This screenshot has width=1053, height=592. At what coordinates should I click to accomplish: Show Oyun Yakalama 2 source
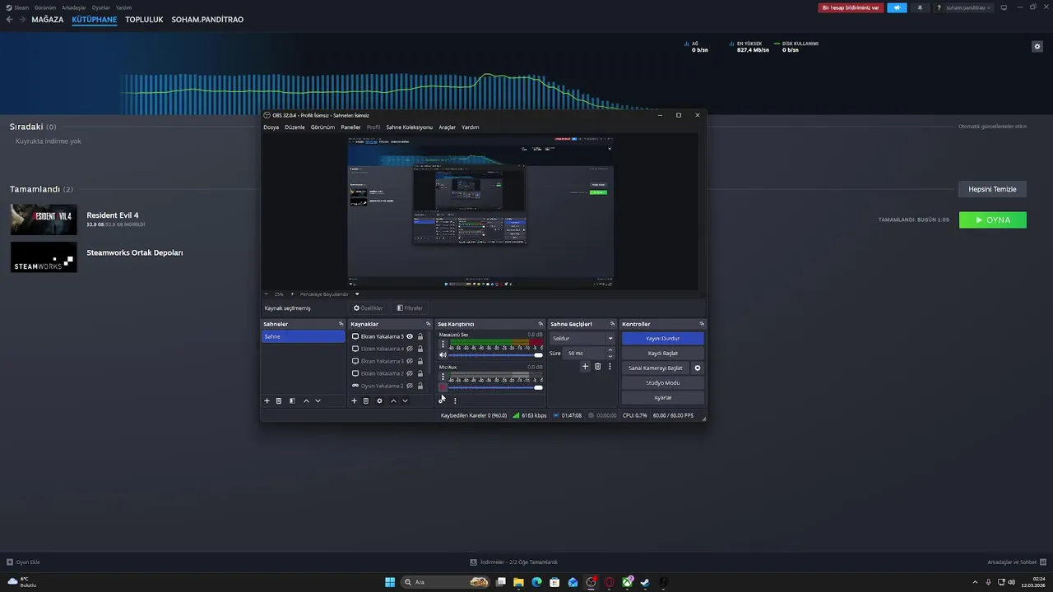[410, 386]
